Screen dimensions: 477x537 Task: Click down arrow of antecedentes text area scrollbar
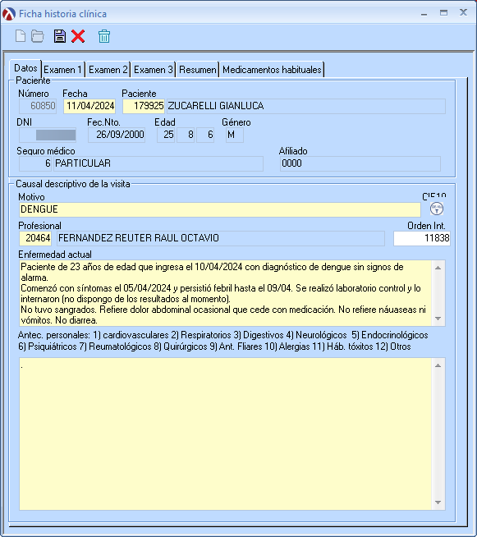[438, 503]
